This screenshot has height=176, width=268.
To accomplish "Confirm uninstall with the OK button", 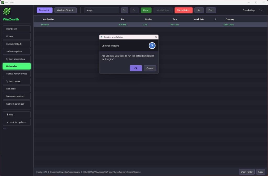I will tap(136, 68).
